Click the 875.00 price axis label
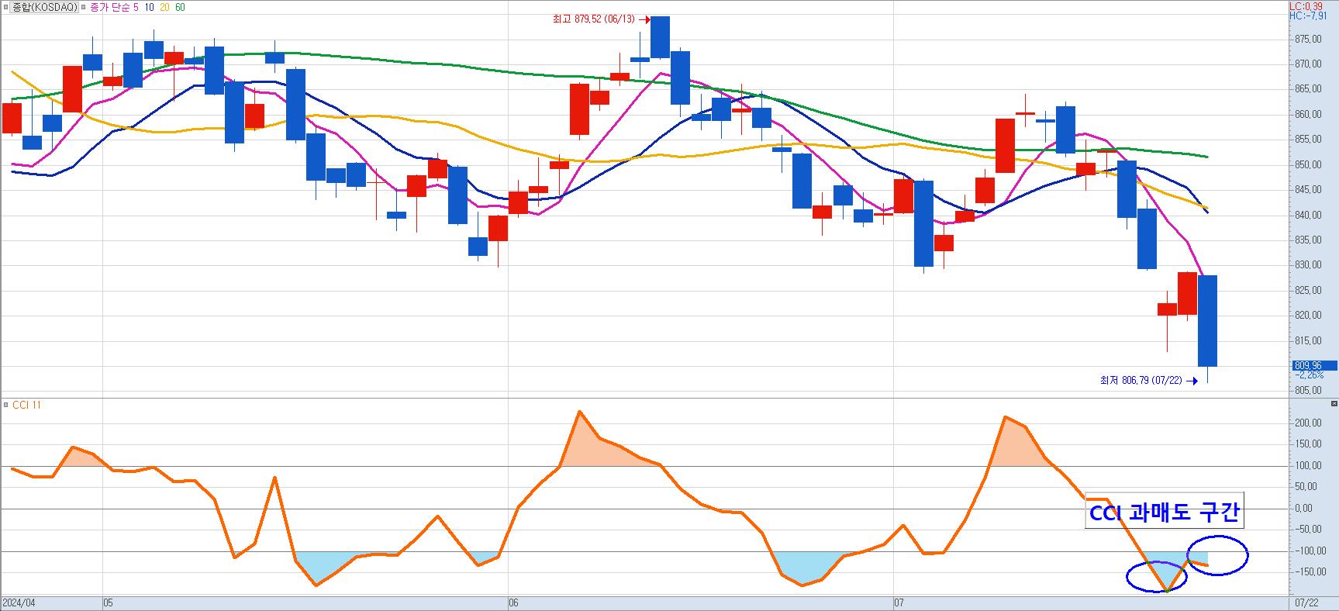The height and width of the screenshot is (611, 1339). 1309,39
